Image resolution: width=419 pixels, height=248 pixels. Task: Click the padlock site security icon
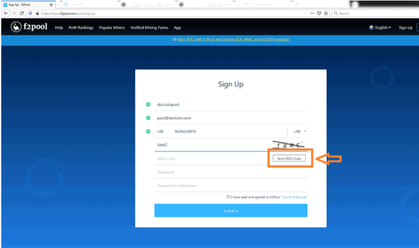point(37,13)
